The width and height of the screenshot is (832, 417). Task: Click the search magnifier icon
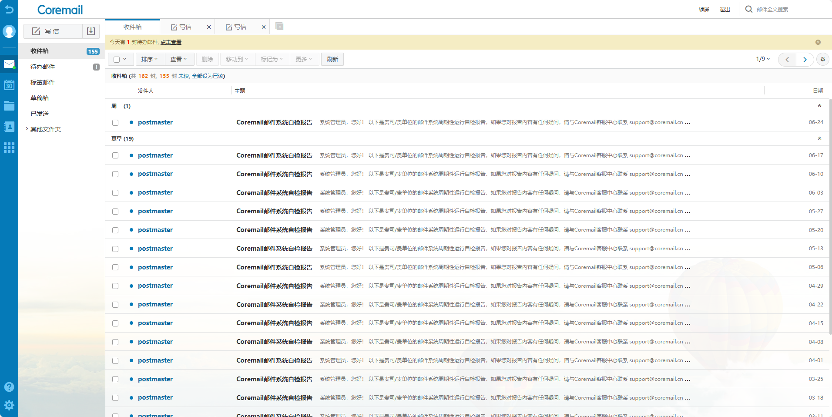[749, 9]
